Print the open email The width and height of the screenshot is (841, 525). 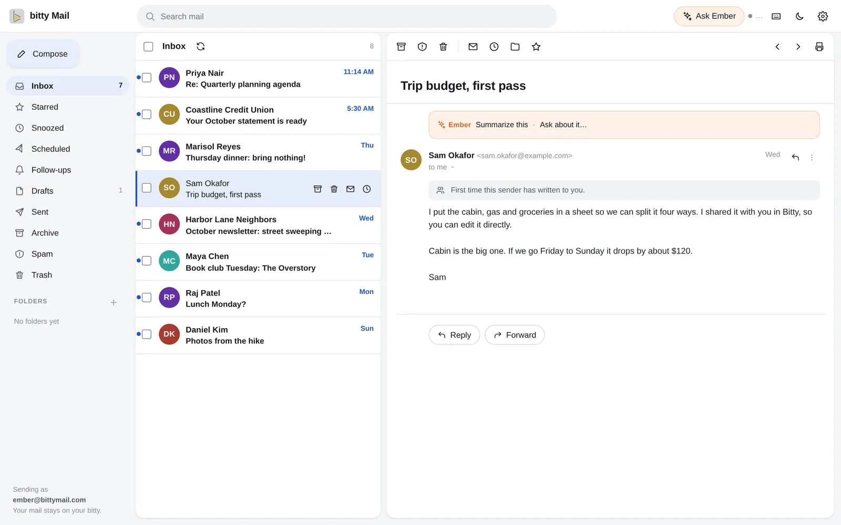[x=819, y=47]
